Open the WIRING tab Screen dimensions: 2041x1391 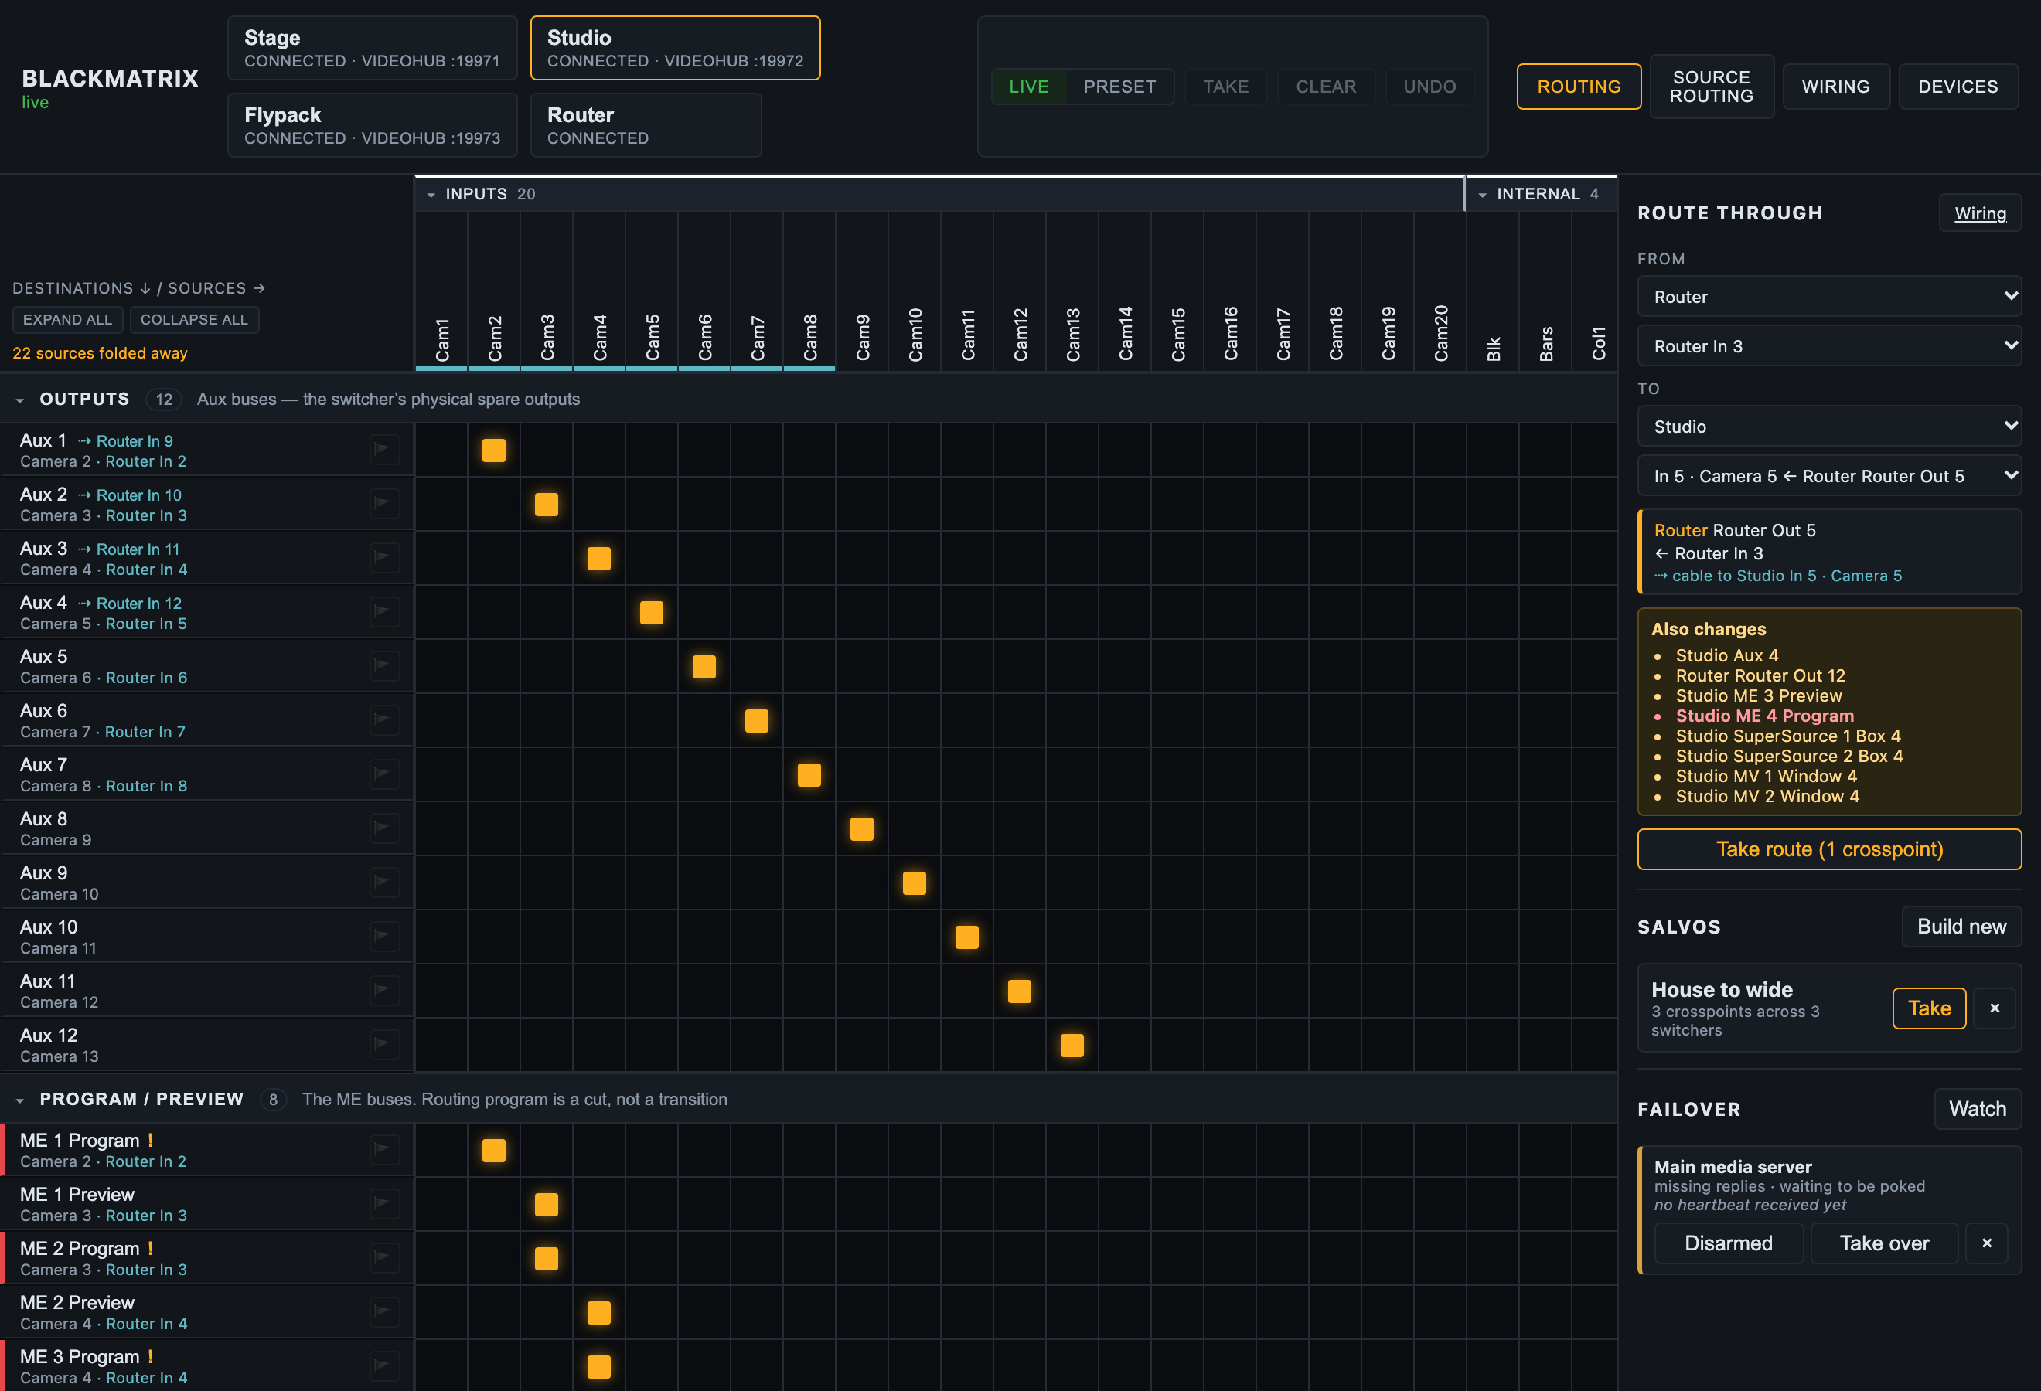pos(1835,87)
